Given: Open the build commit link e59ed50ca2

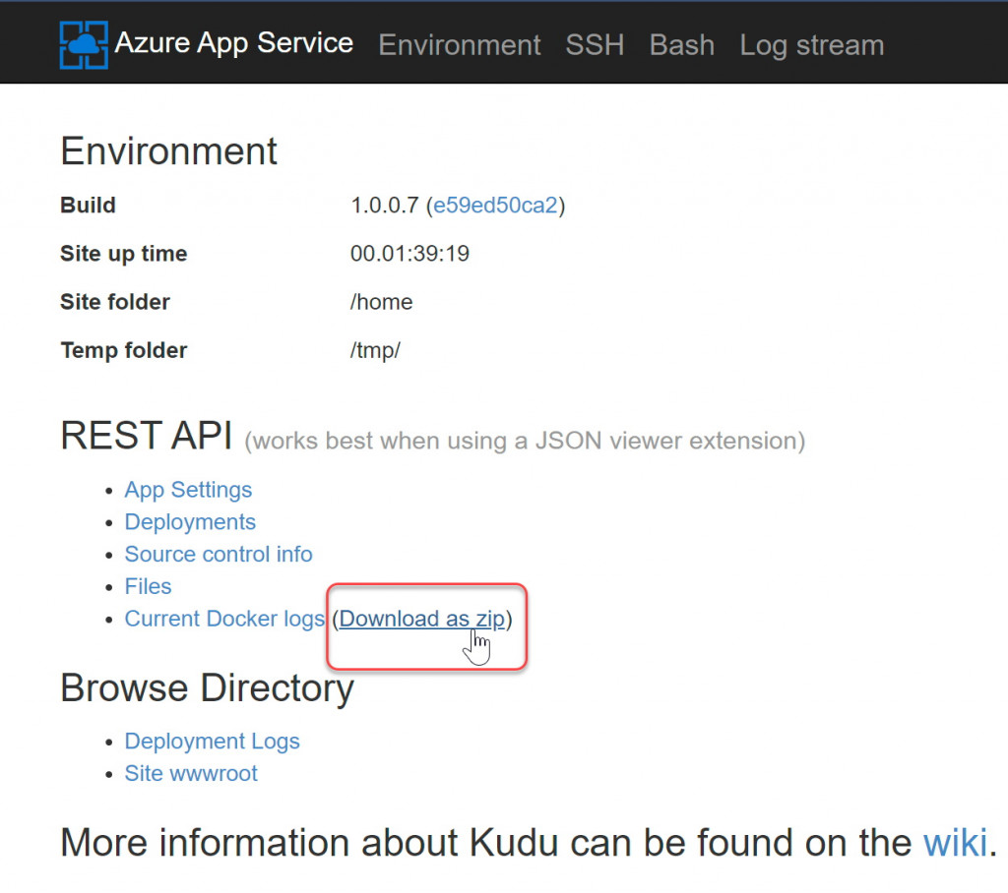Looking at the screenshot, I should (495, 206).
